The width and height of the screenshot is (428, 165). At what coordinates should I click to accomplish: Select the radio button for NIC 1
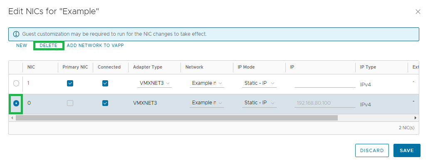16,84
